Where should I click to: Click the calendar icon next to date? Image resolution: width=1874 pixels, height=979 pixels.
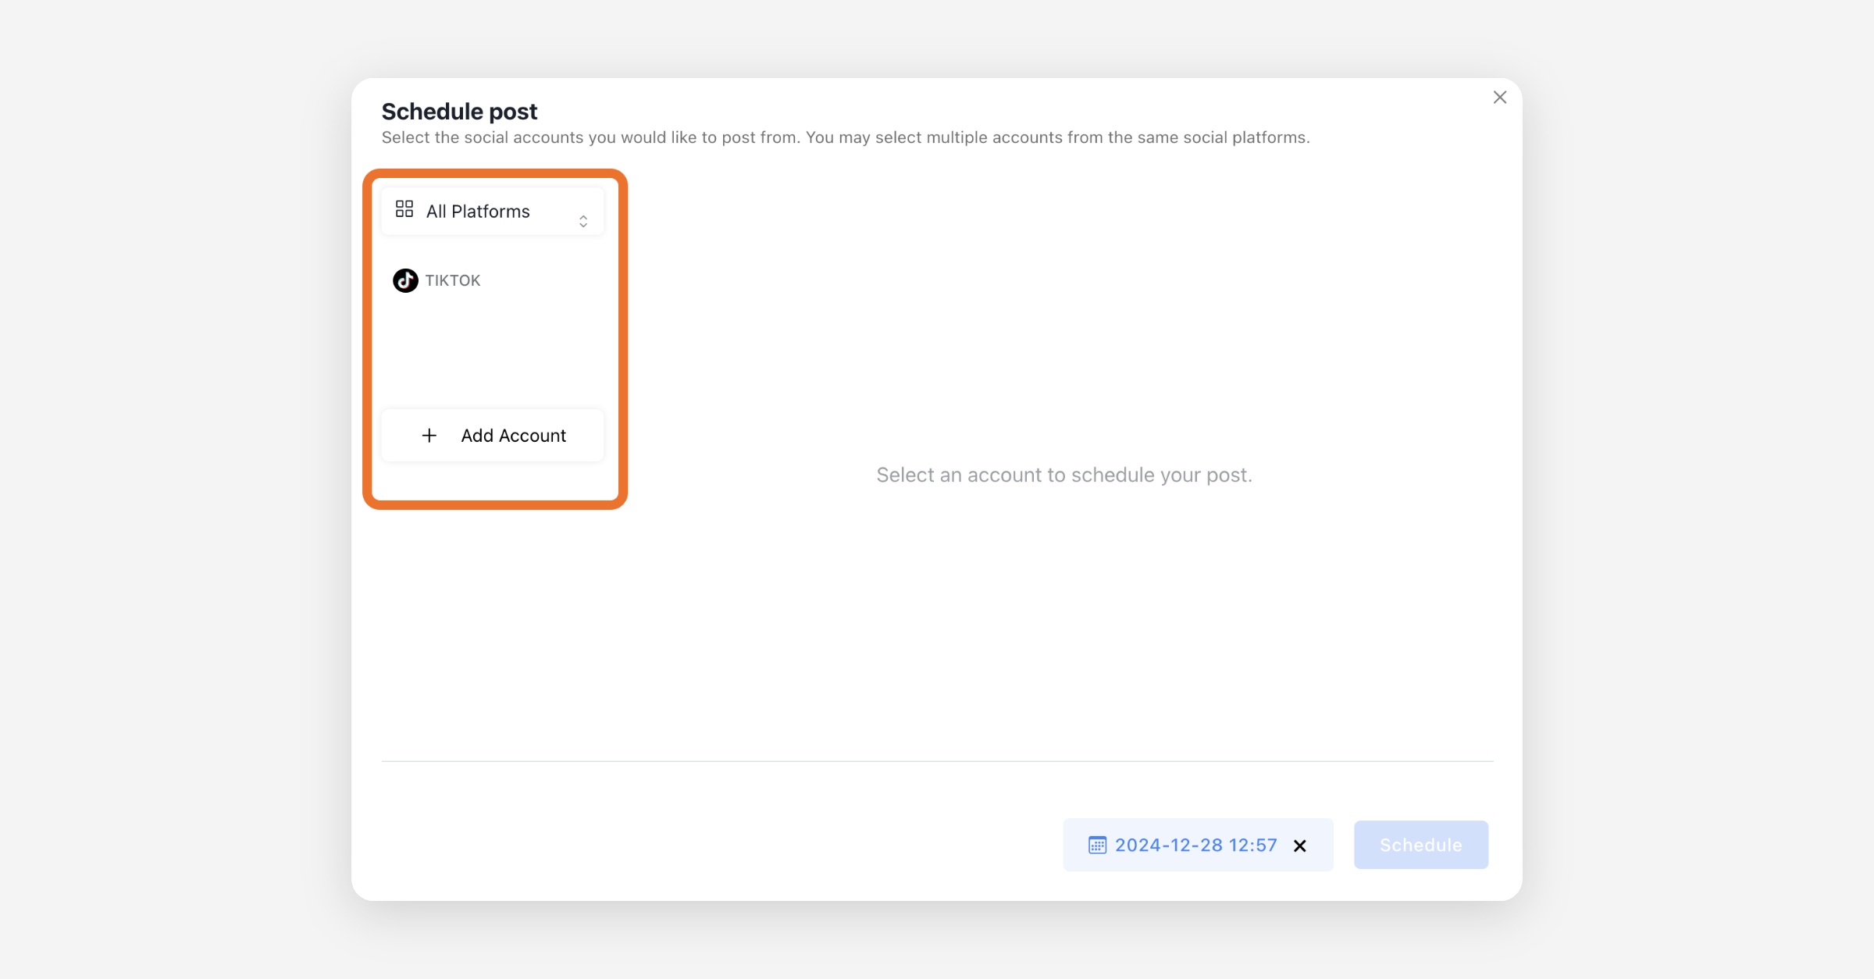click(x=1097, y=845)
